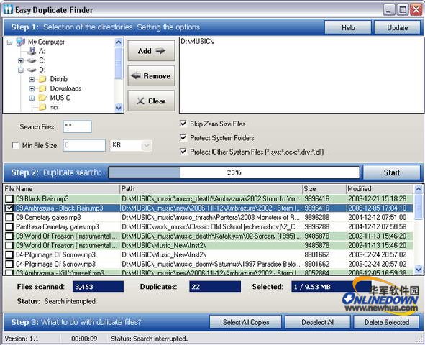
Task: Open the KB size unit dropdown
Action: pyautogui.click(x=147, y=145)
